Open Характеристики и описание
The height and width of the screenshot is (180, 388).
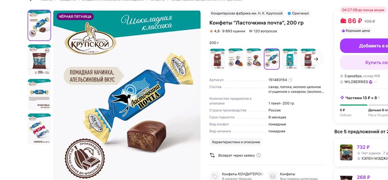pyautogui.click(x=236, y=142)
